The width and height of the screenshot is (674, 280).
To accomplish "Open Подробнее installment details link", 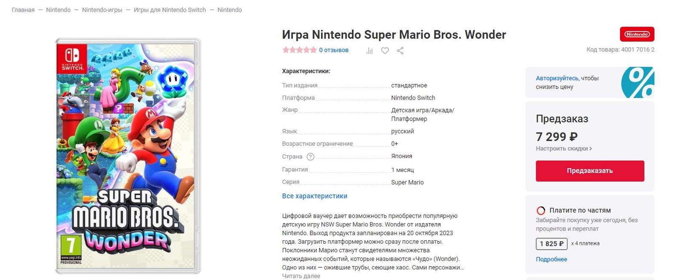I will (x=551, y=259).
